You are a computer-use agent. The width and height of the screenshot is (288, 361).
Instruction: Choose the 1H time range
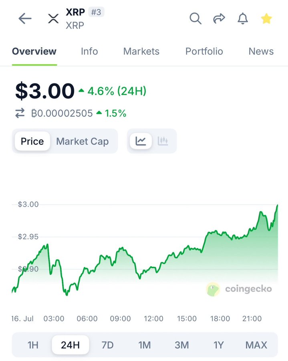tap(33, 345)
